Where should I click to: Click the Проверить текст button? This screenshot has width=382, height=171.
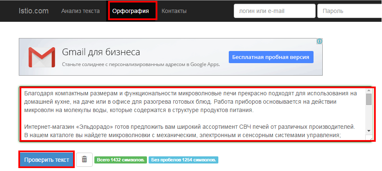(46, 160)
